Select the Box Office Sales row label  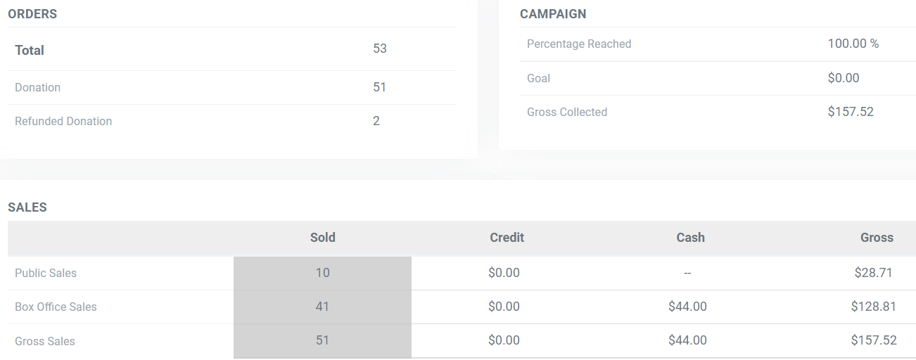pyautogui.click(x=56, y=307)
